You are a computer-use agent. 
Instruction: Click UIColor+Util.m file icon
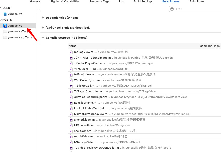click(x=71, y=126)
